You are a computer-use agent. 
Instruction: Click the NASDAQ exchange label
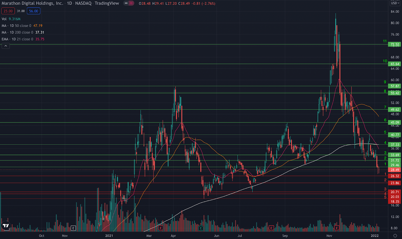click(83, 4)
